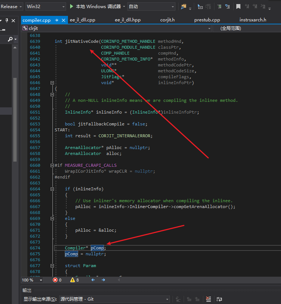The width and height of the screenshot is (281, 304).
Task: Switch to the instrsxarch.h tab
Action: (x=253, y=20)
